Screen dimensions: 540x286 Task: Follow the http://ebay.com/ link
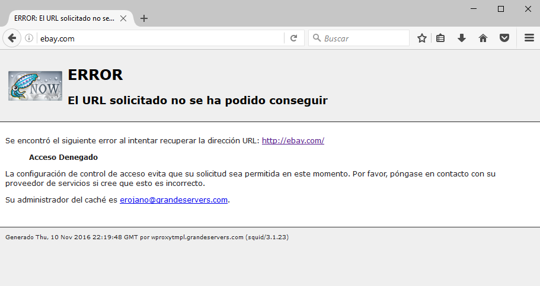pos(293,140)
